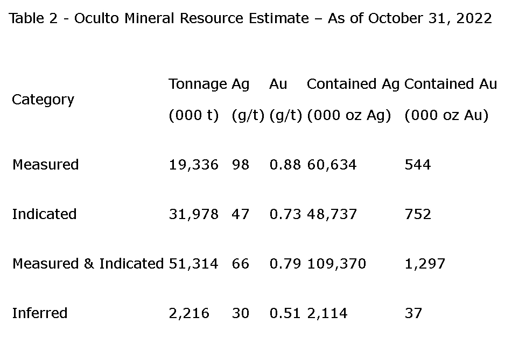Select the 19,336 tonnage value
Image resolution: width=512 pixels, height=338 pixels.
[193, 165]
